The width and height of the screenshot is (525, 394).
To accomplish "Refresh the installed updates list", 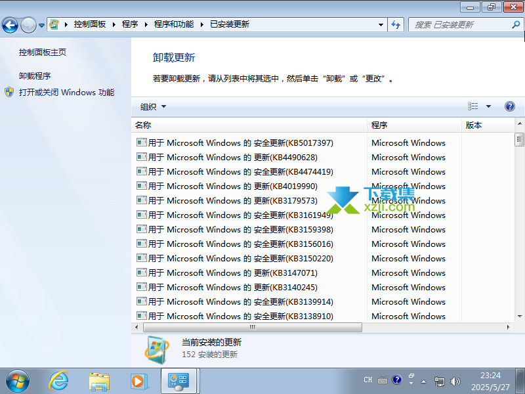I will coord(396,25).
